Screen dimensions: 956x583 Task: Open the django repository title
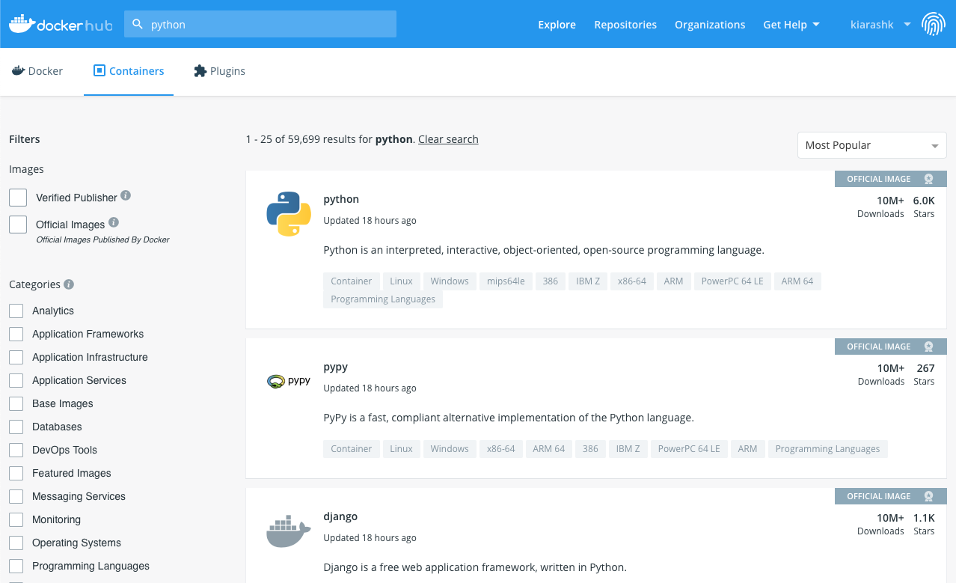340,516
